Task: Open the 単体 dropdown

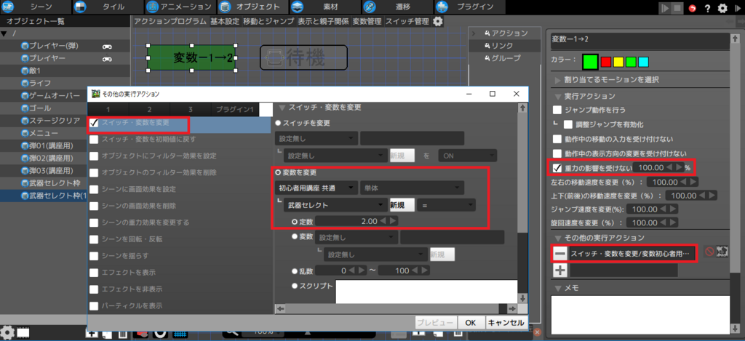Action: tap(412, 188)
